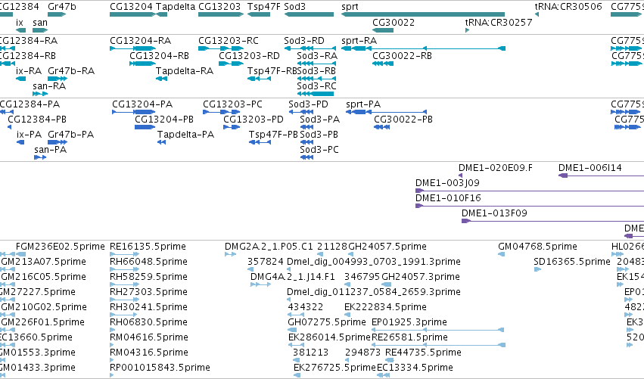Click the CG30022 gene label

coord(394,23)
